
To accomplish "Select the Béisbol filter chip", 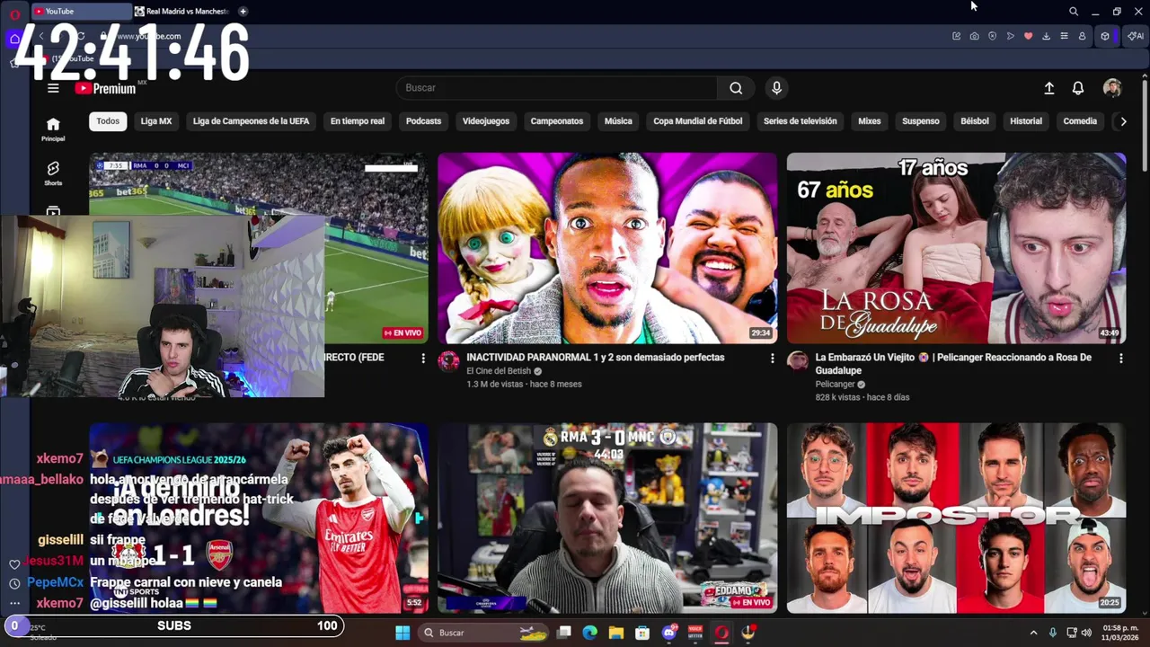I will 975,121.
